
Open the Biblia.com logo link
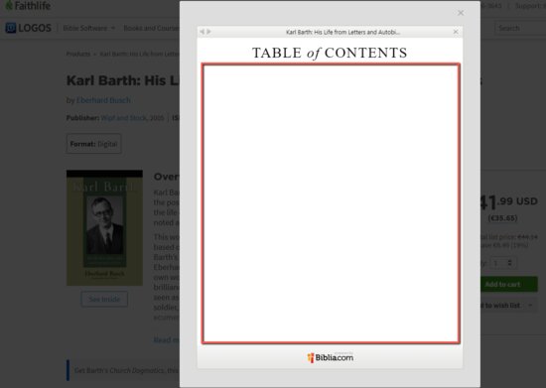click(x=331, y=357)
